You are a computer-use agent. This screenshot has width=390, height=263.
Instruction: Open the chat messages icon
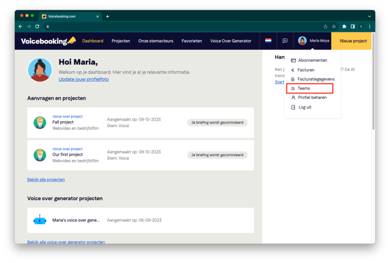285,41
